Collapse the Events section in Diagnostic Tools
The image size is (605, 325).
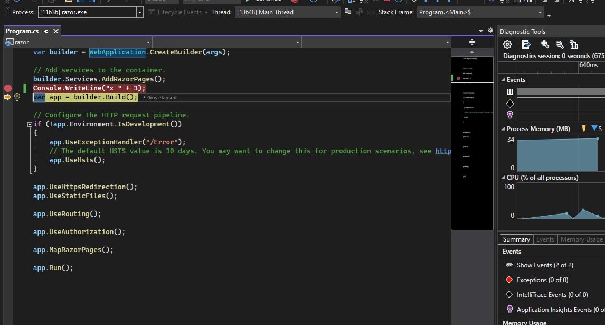503,80
